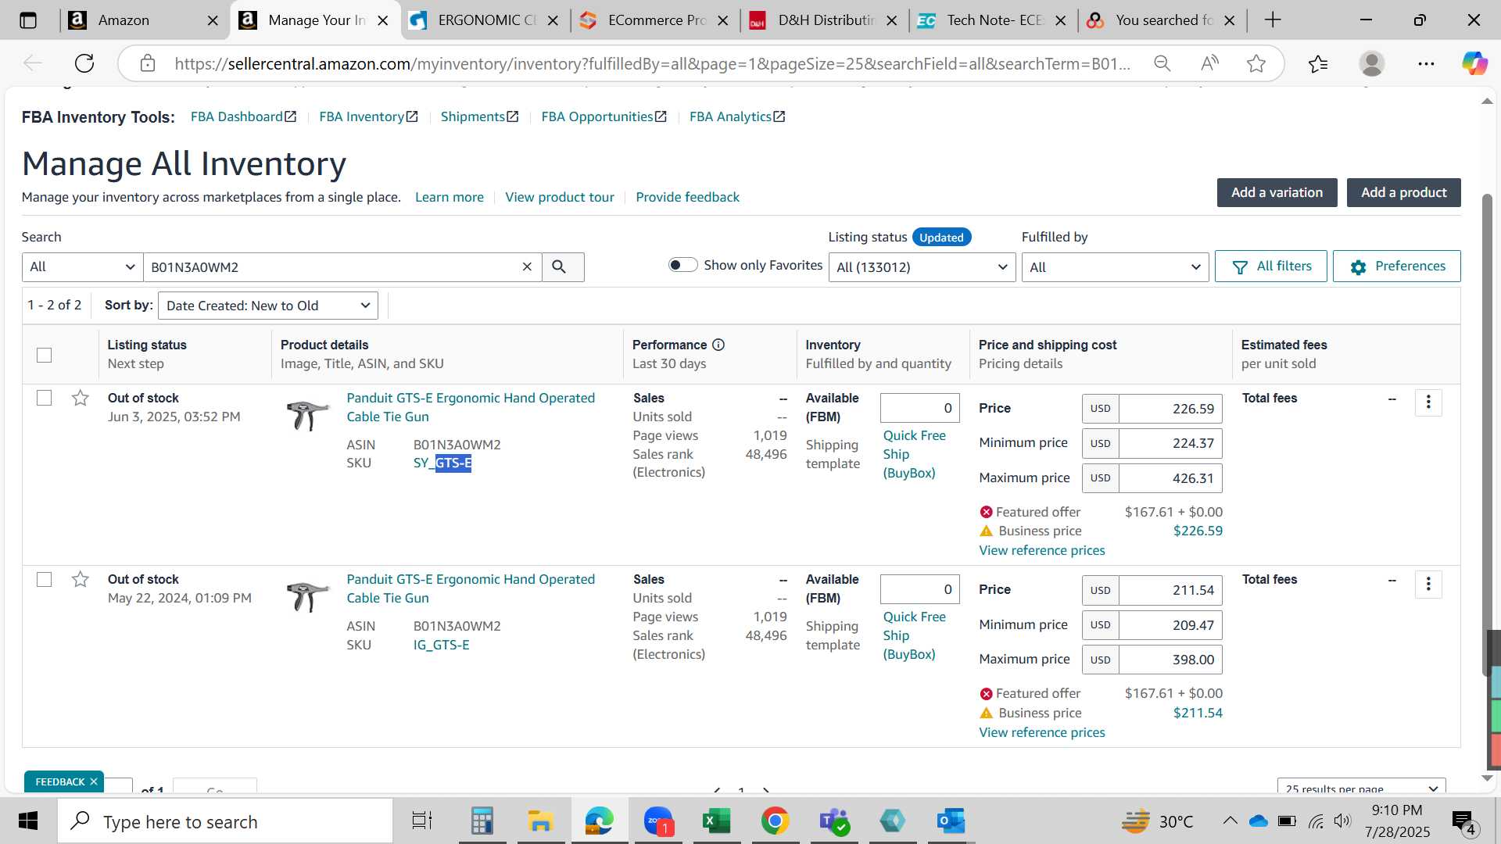
Task: Switch to the You searched for tab
Action: [x=1163, y=20]
